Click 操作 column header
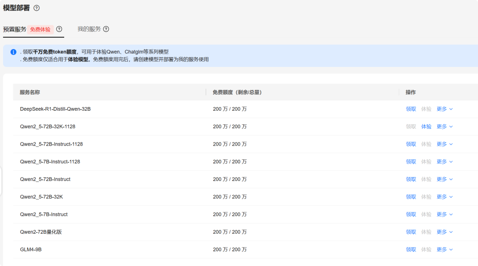Image resolution: width=478 pixels, height=266 pixels. [411, 93]
